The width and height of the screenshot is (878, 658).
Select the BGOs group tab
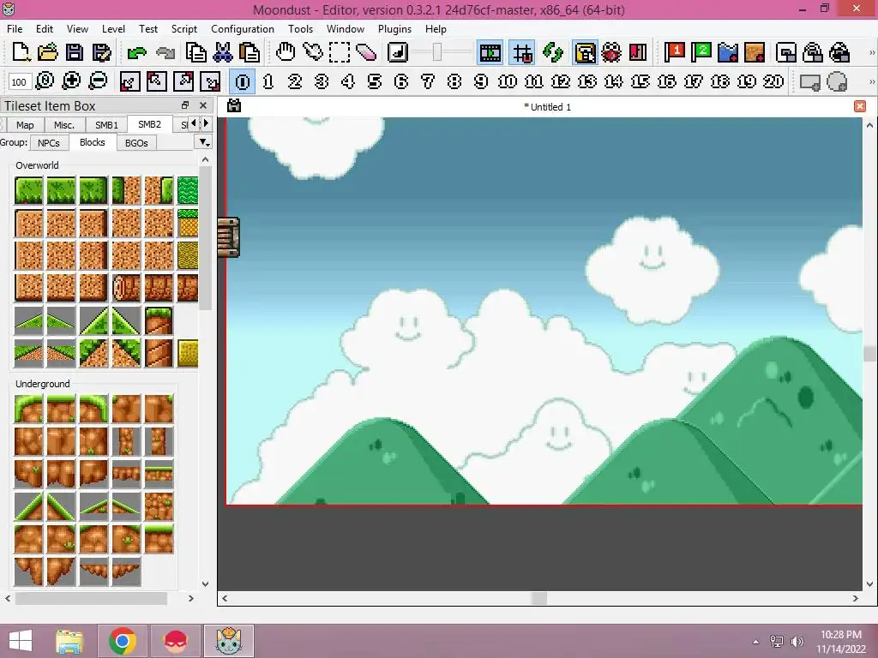(x=136, y=143)
